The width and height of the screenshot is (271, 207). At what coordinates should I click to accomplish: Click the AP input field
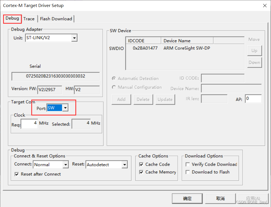coord(253,99)
